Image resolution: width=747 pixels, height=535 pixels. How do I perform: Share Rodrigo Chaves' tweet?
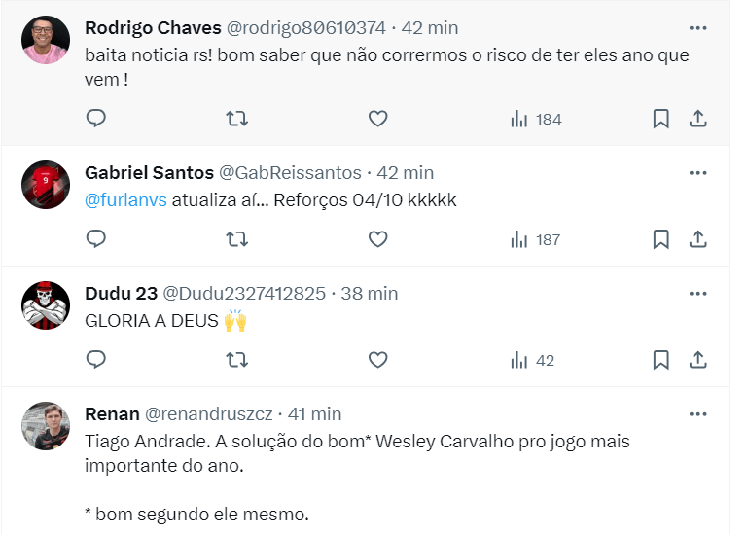[697, 119]
